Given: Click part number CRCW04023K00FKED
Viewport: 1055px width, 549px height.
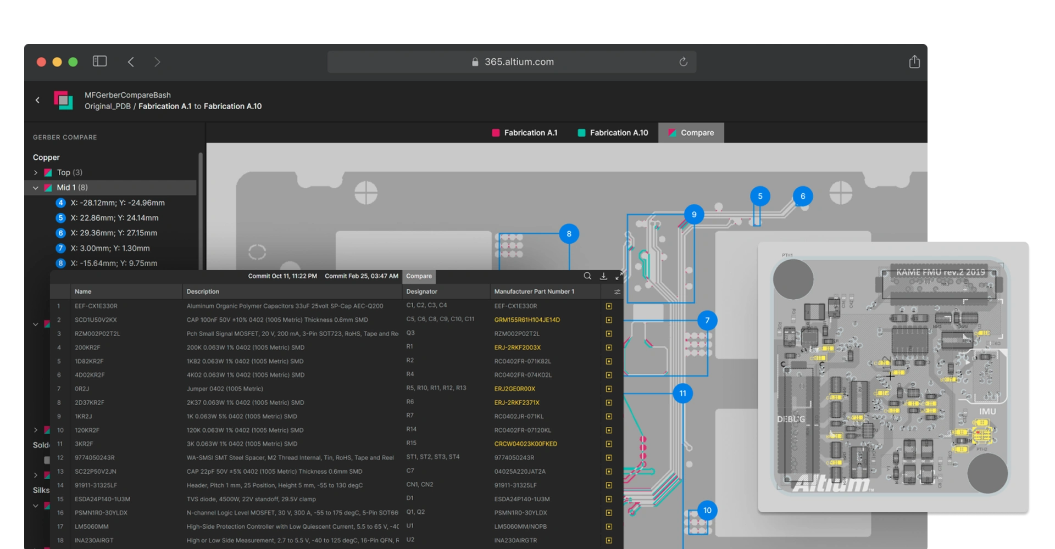Looking at the screenshot, I should tap(525, 444).
